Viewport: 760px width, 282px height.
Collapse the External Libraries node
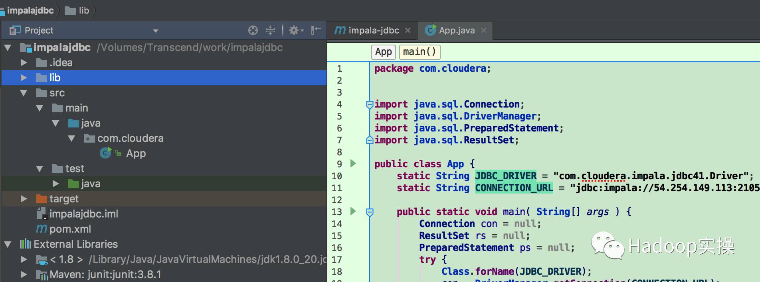[x=8, y=244]
